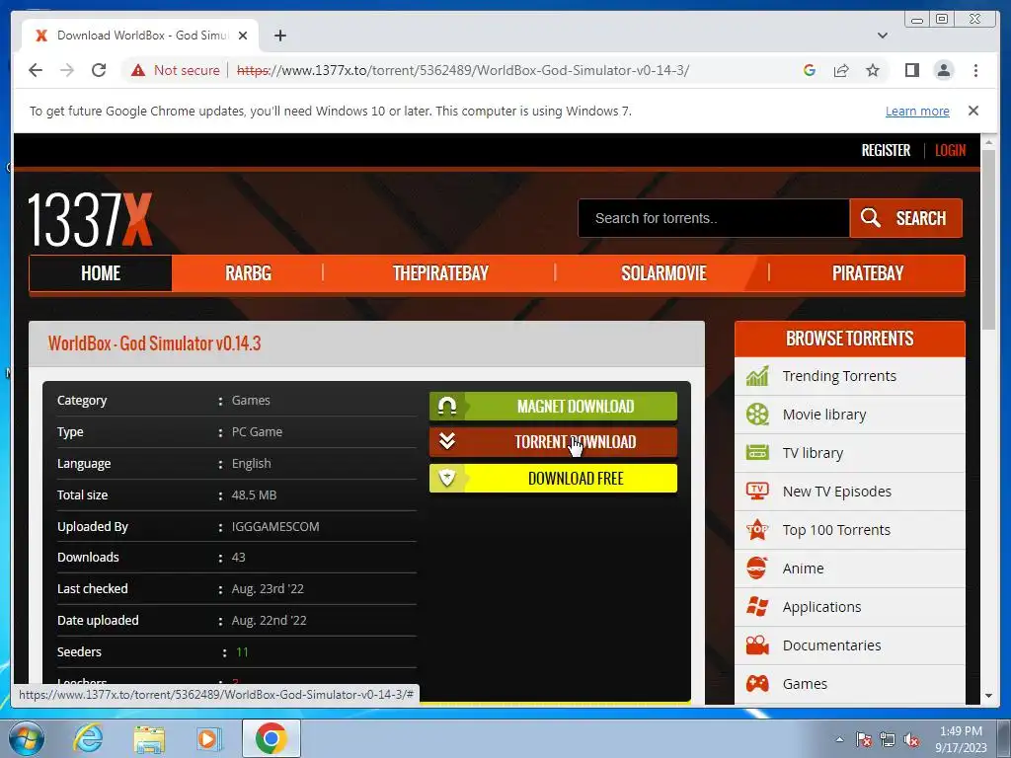Click the LOGIN link
This screenshot has width=1011, height=758.
click(x=951, y=150)
